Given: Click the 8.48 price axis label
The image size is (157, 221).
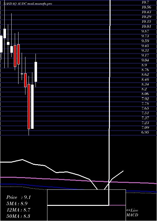Looking at the screenshot, I should (x=145, y=79).
